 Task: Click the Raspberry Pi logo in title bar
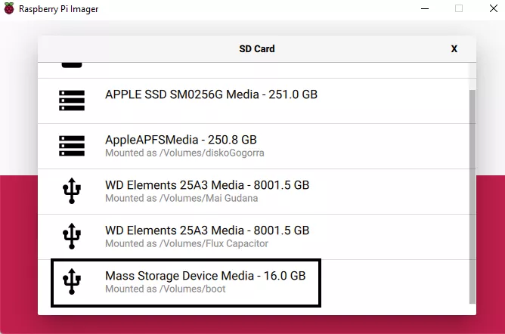(9, 8)
